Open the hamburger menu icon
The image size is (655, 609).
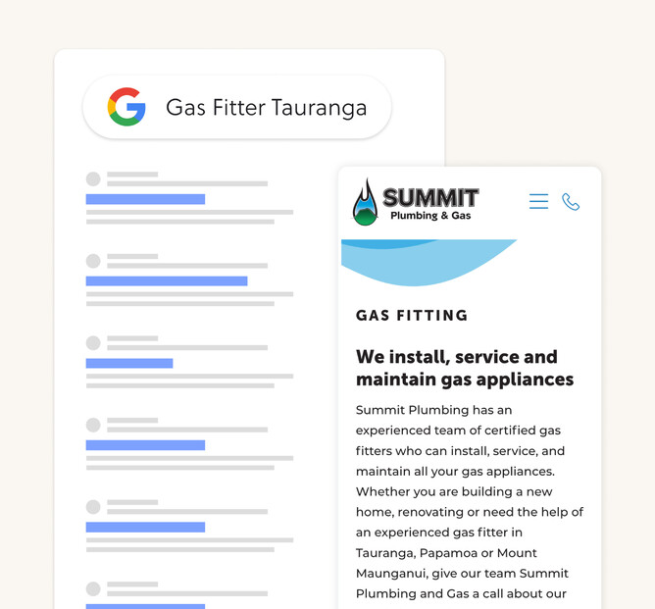point(538,201)
